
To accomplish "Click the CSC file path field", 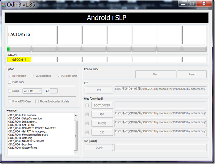I will tap(160, 132).
